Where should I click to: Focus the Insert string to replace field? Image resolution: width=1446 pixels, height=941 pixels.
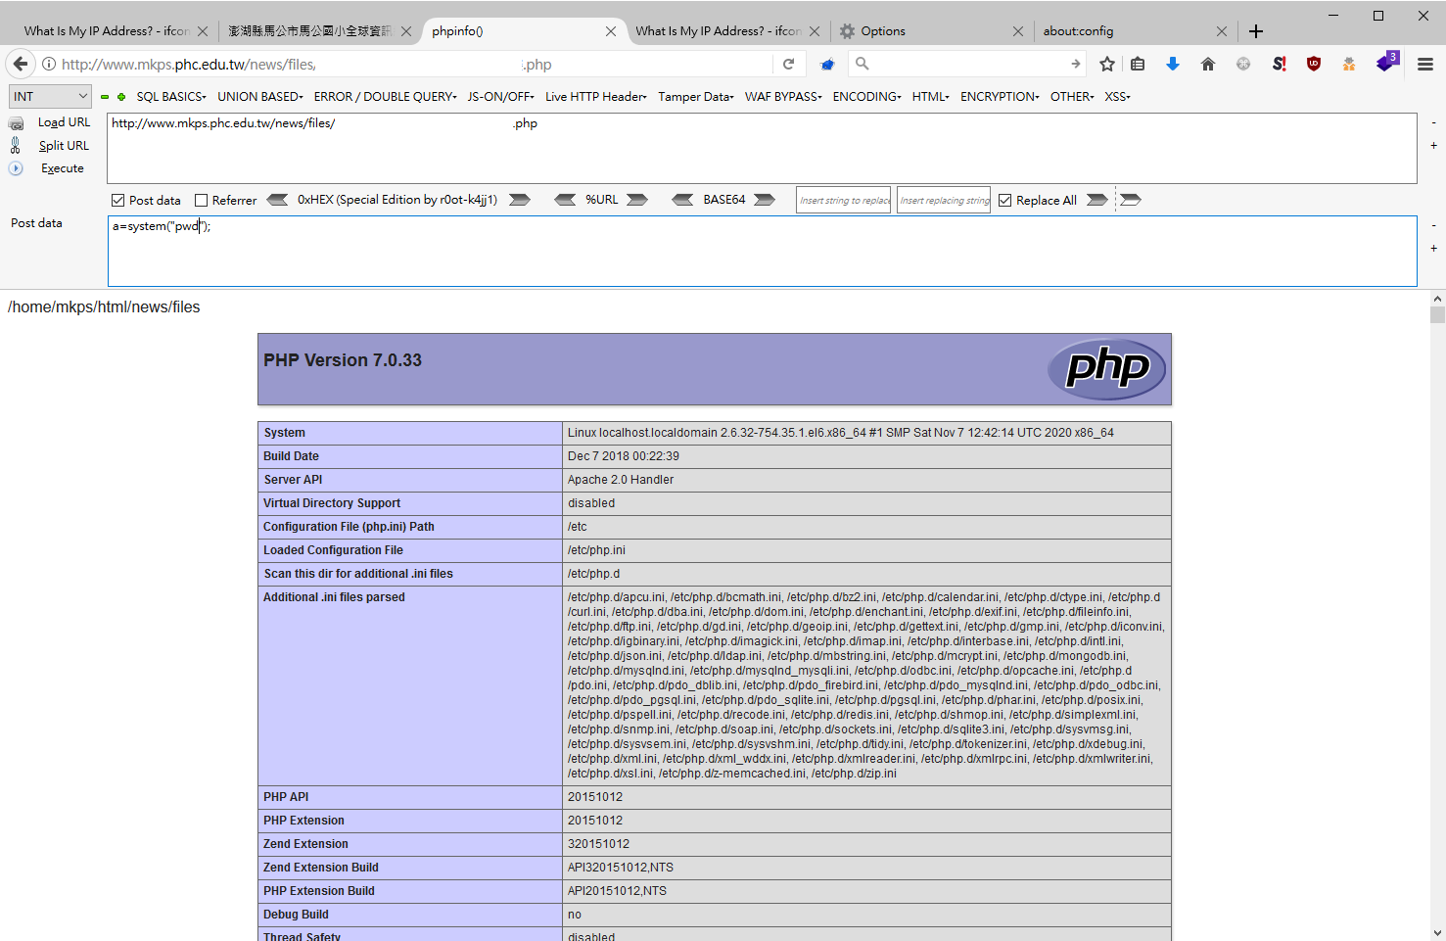844,200
